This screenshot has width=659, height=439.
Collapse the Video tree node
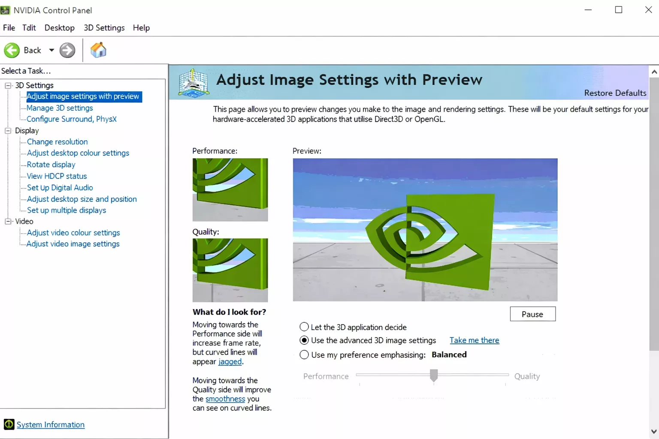coord(8,221)
